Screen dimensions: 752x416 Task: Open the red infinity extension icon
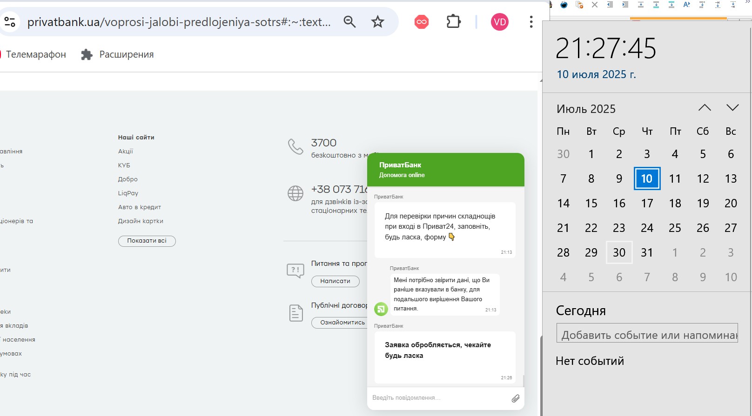click(x=422, y=21)
